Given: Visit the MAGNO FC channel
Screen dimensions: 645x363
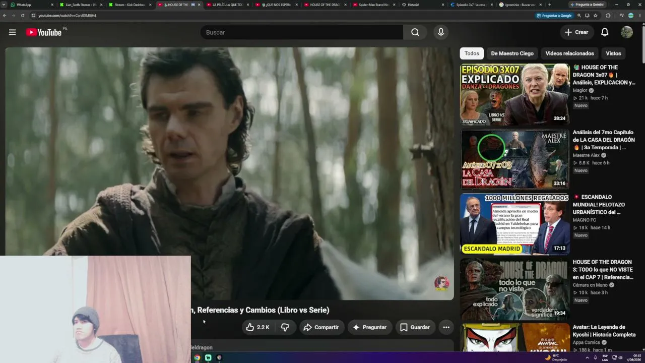Looking at the screenshot, I should 585,220.
